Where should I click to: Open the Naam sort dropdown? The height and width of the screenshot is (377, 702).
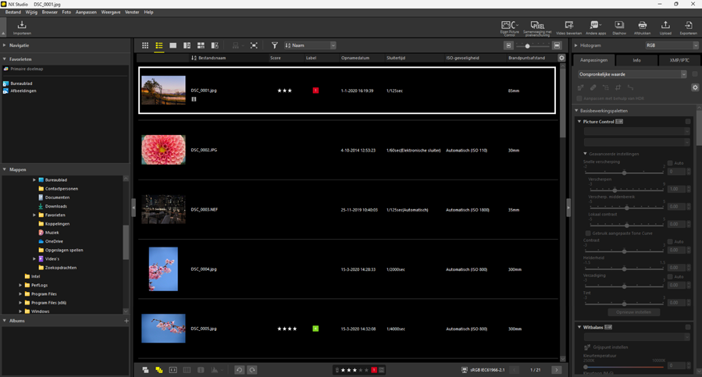310,46
